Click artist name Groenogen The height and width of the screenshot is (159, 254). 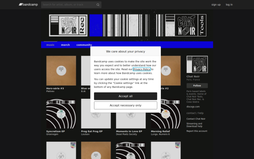tap(52, 134)
